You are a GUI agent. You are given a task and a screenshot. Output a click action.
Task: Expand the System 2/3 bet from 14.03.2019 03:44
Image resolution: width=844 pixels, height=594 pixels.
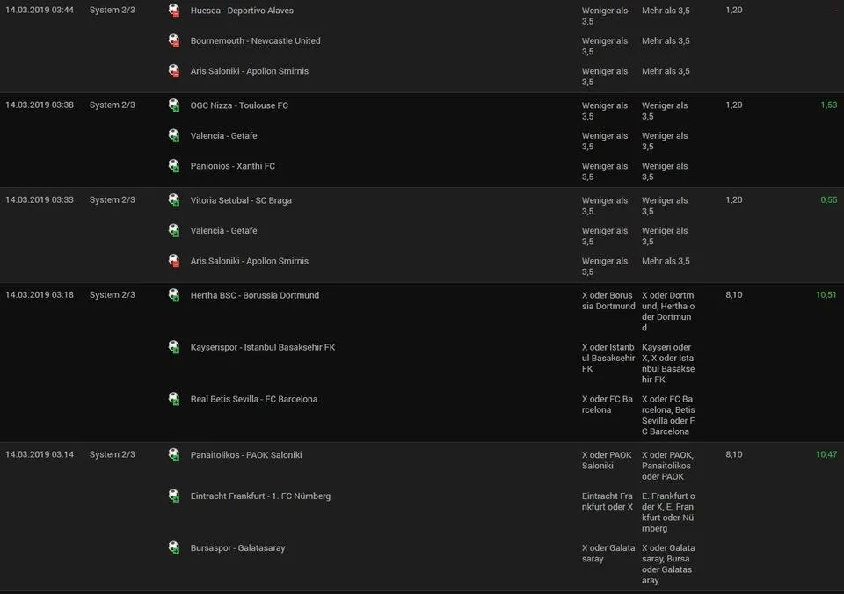(x=113, y=11)
